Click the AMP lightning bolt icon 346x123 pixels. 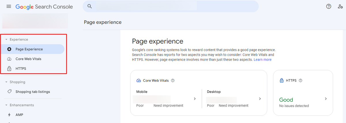pos(9,115)
